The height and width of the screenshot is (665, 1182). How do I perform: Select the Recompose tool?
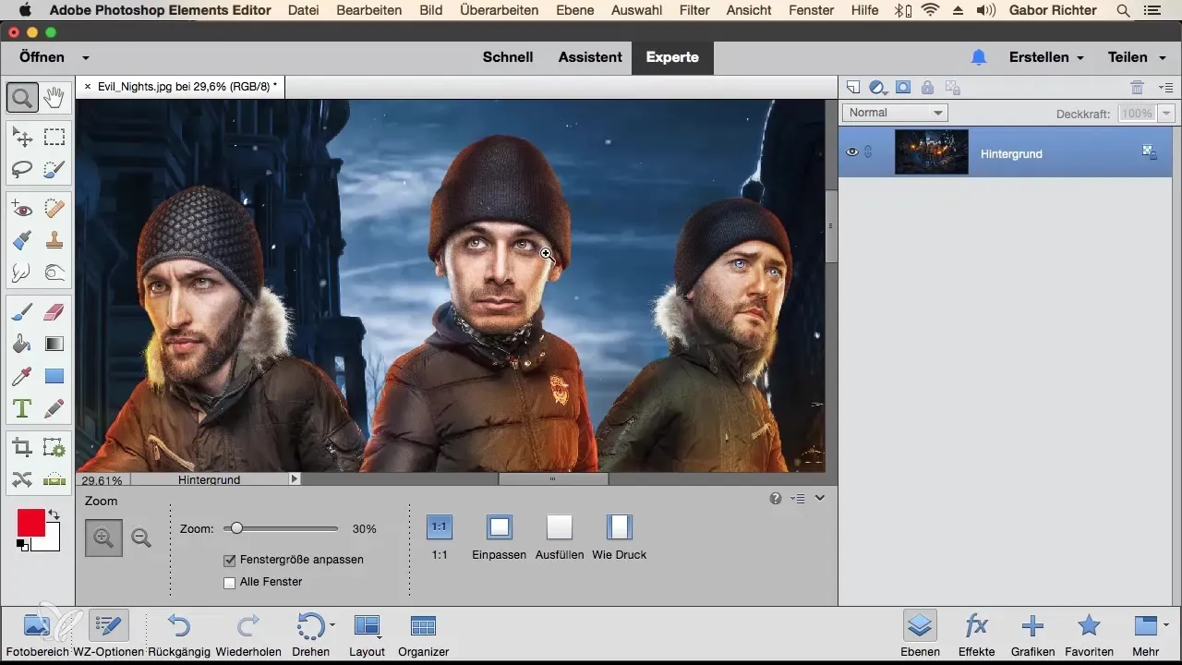pyautogui.click(x=54, y=448)
